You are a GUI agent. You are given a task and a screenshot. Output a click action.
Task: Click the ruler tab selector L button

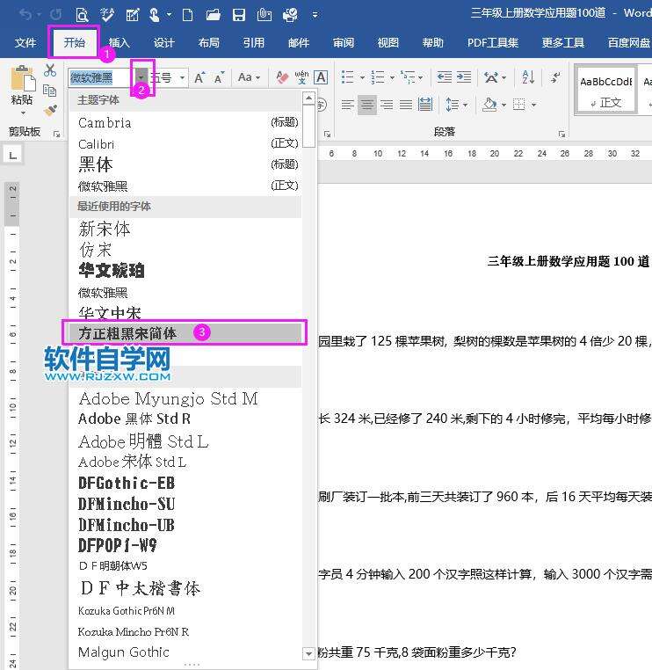click(13, 155)
